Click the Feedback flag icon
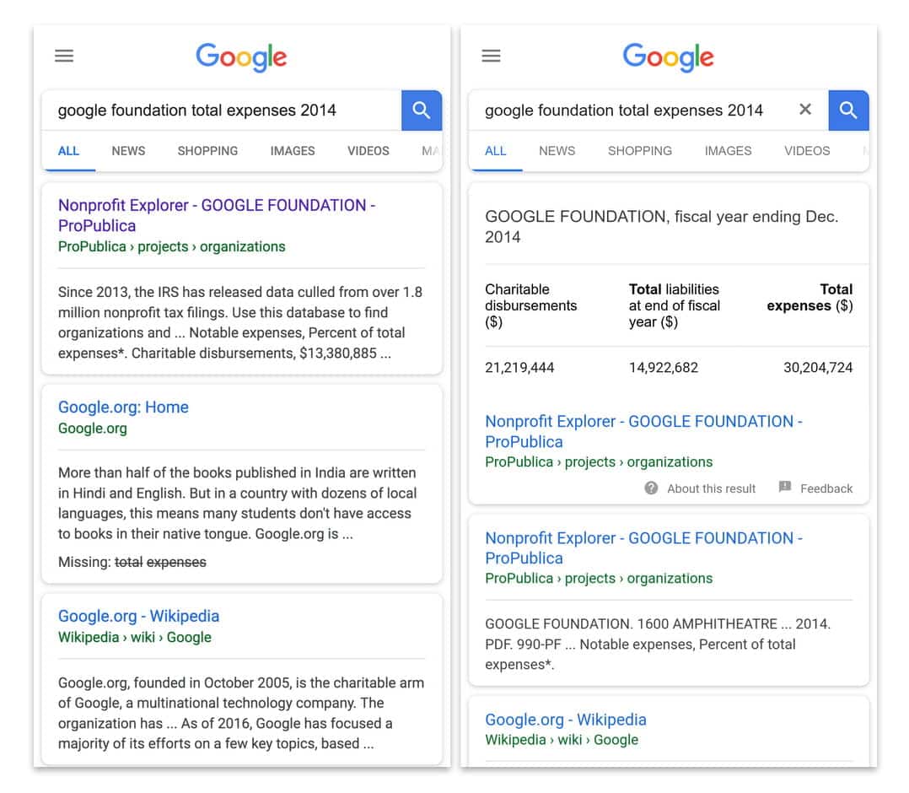 [x=785, y=488]
